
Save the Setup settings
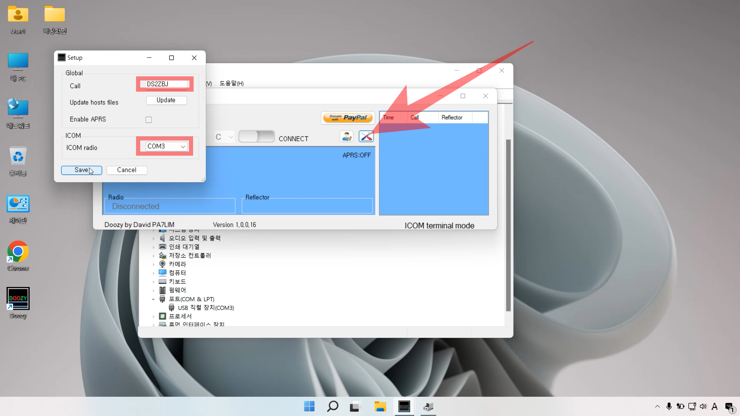[81, 170]
